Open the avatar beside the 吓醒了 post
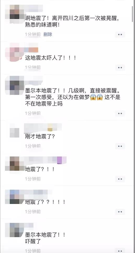Screen dimensions: 135x253 point(14,230)
